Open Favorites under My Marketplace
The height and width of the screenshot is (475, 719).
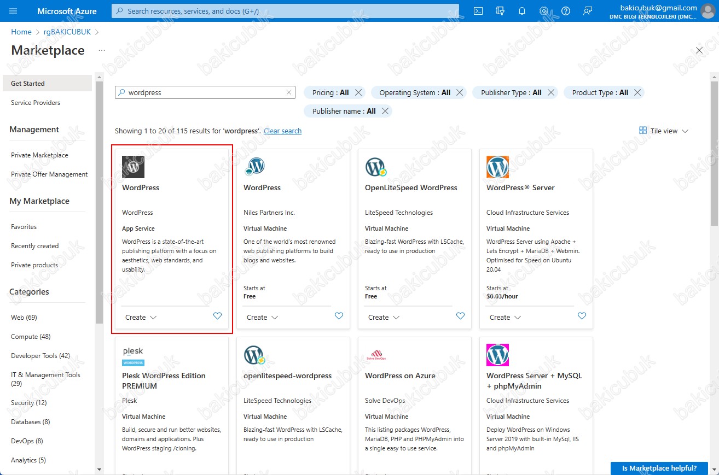click(24, 226)
